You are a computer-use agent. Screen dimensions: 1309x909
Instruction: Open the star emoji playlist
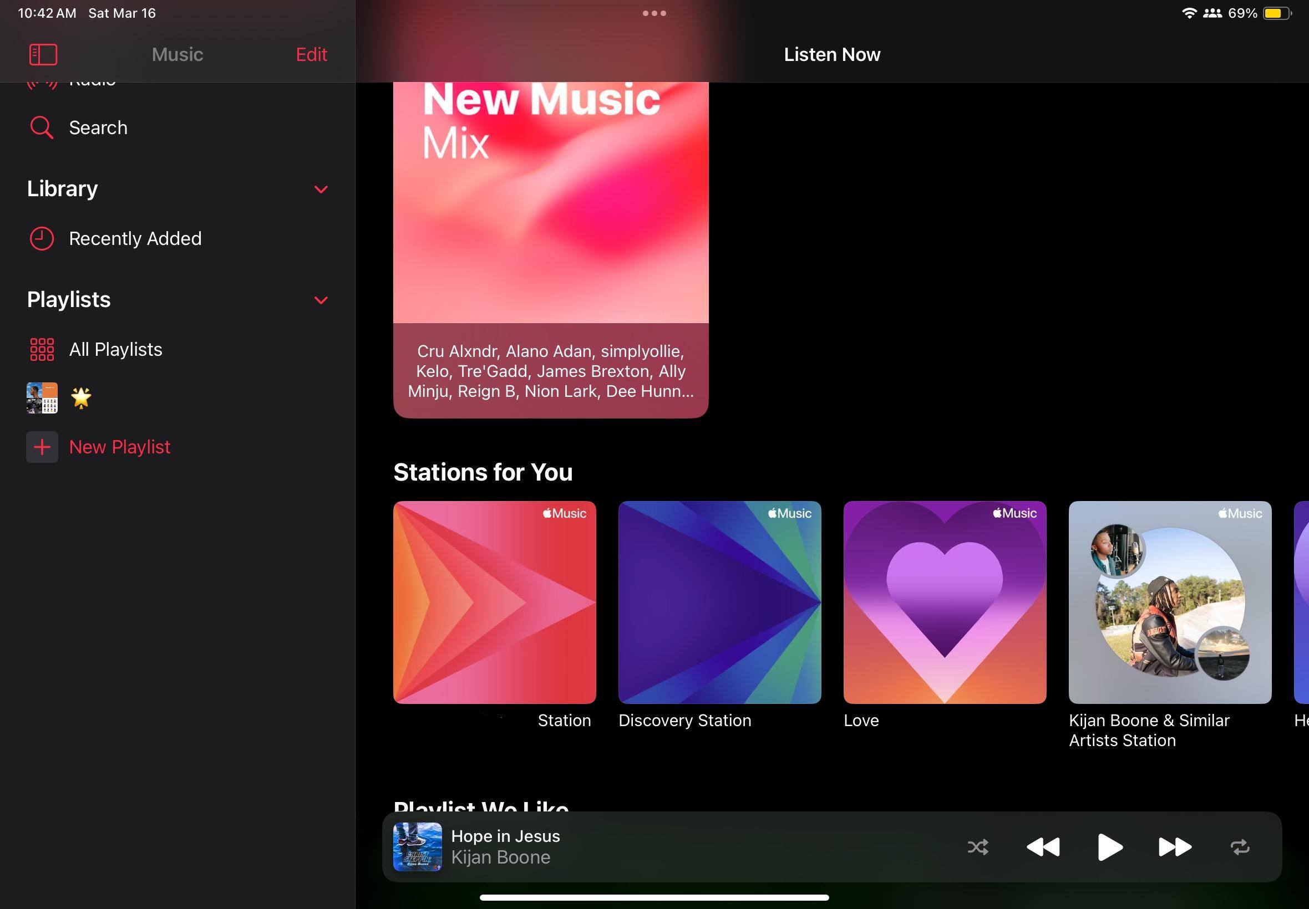[x=81, y=398]
